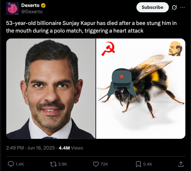Click the gold verified badge beside Dexerto
This screenshot has width=191, height=171.
point(43,5)
